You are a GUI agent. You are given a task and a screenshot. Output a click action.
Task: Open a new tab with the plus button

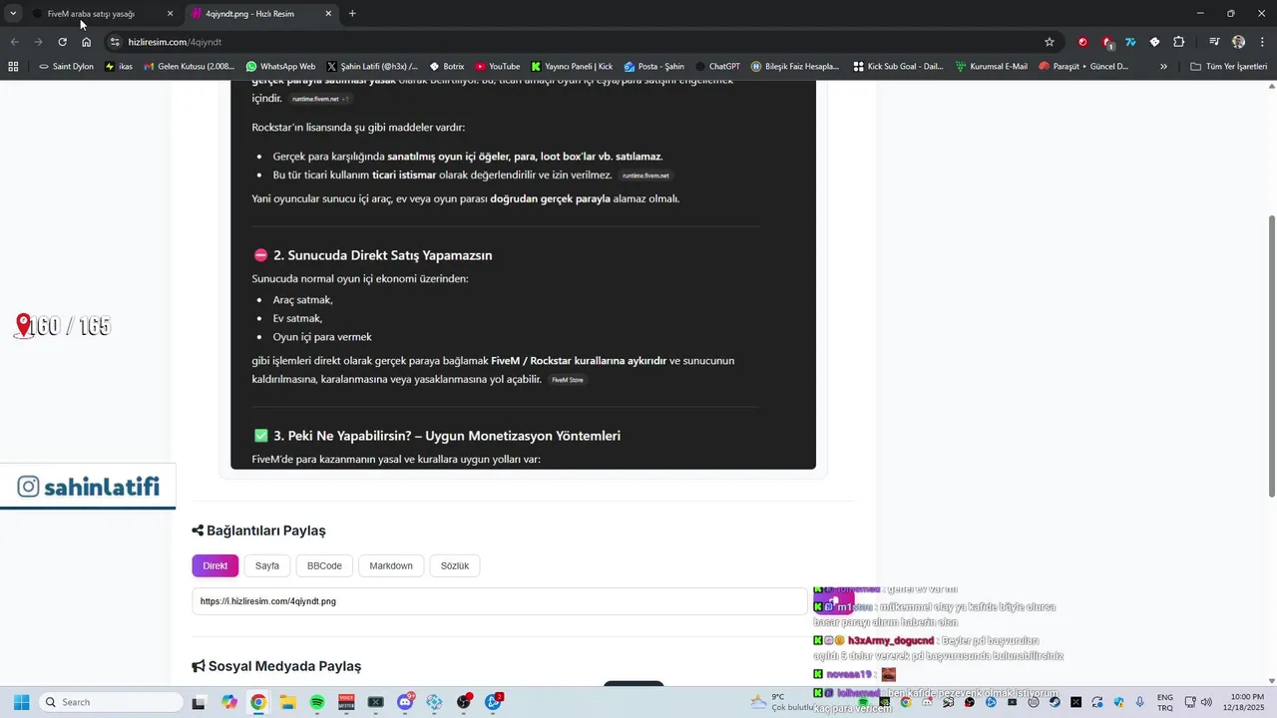pos(352,14)
